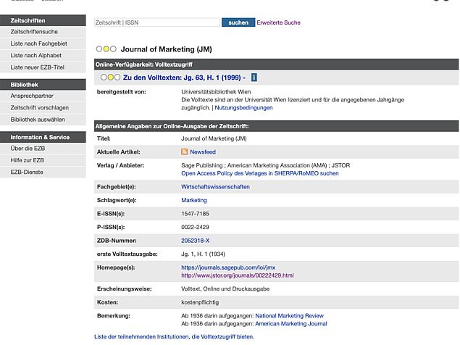Open the Newsfeed link

203,151
